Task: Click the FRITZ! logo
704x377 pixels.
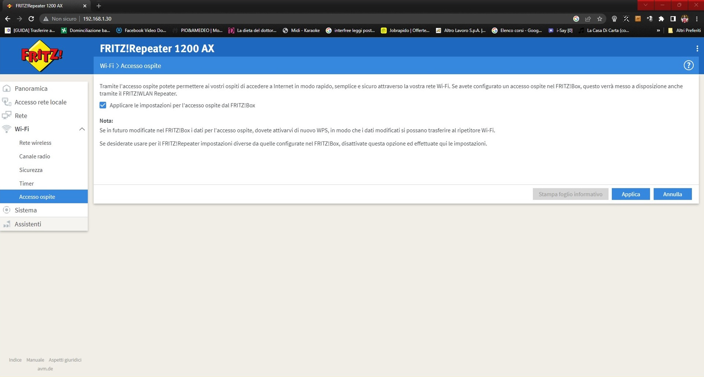Action: 42,56
